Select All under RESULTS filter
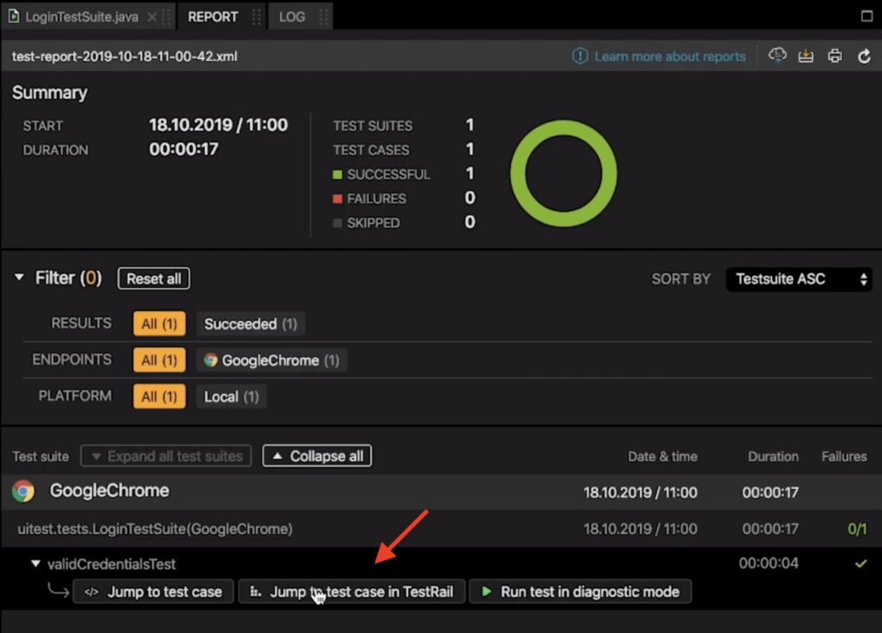Viewport: 882px width, 633px height. (159, 324)
